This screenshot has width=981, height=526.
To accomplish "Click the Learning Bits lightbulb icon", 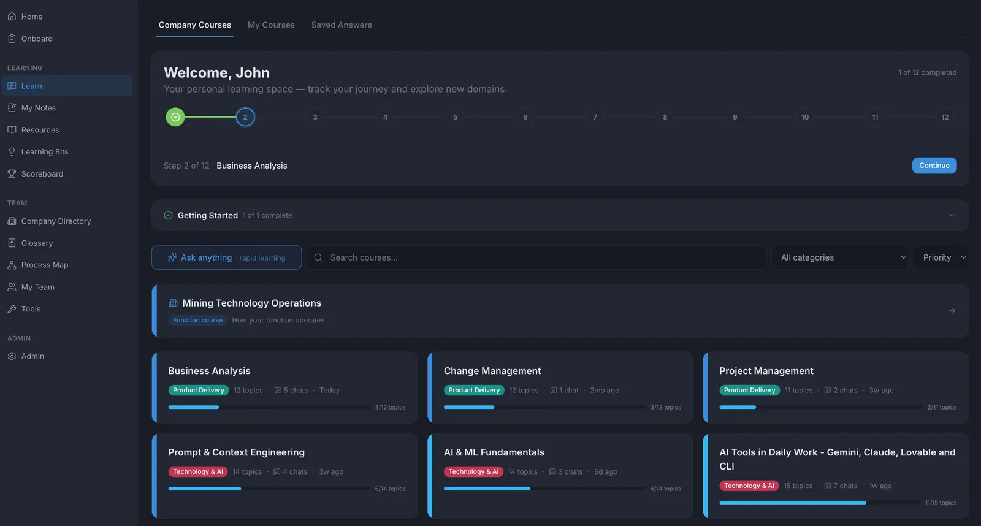I will click(x=12, y=152).
